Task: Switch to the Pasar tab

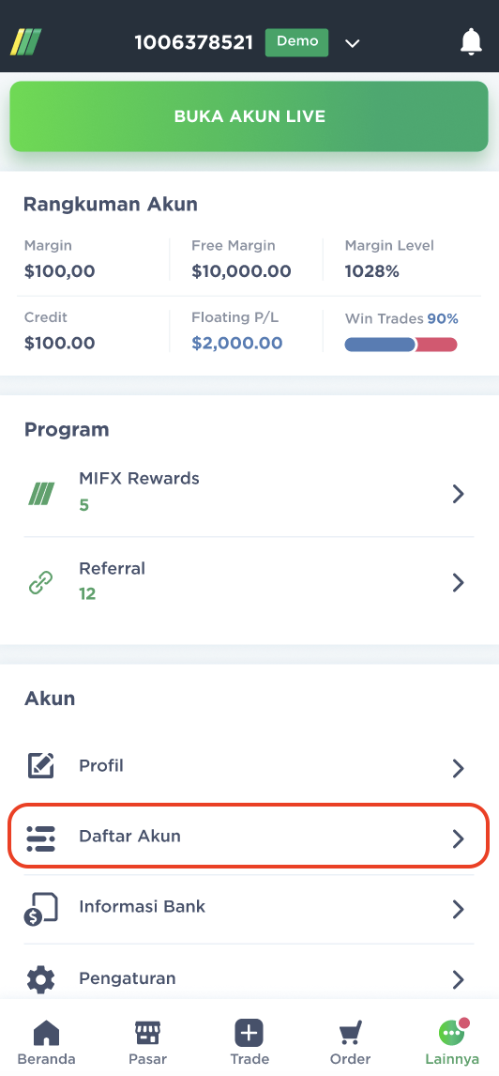Action: (147, 1041)
